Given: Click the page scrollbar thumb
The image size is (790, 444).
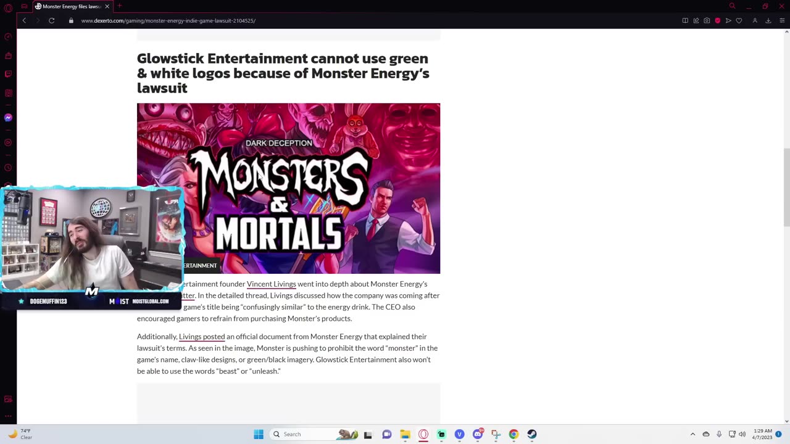Looking at the screenshot, I should (786, 187).
